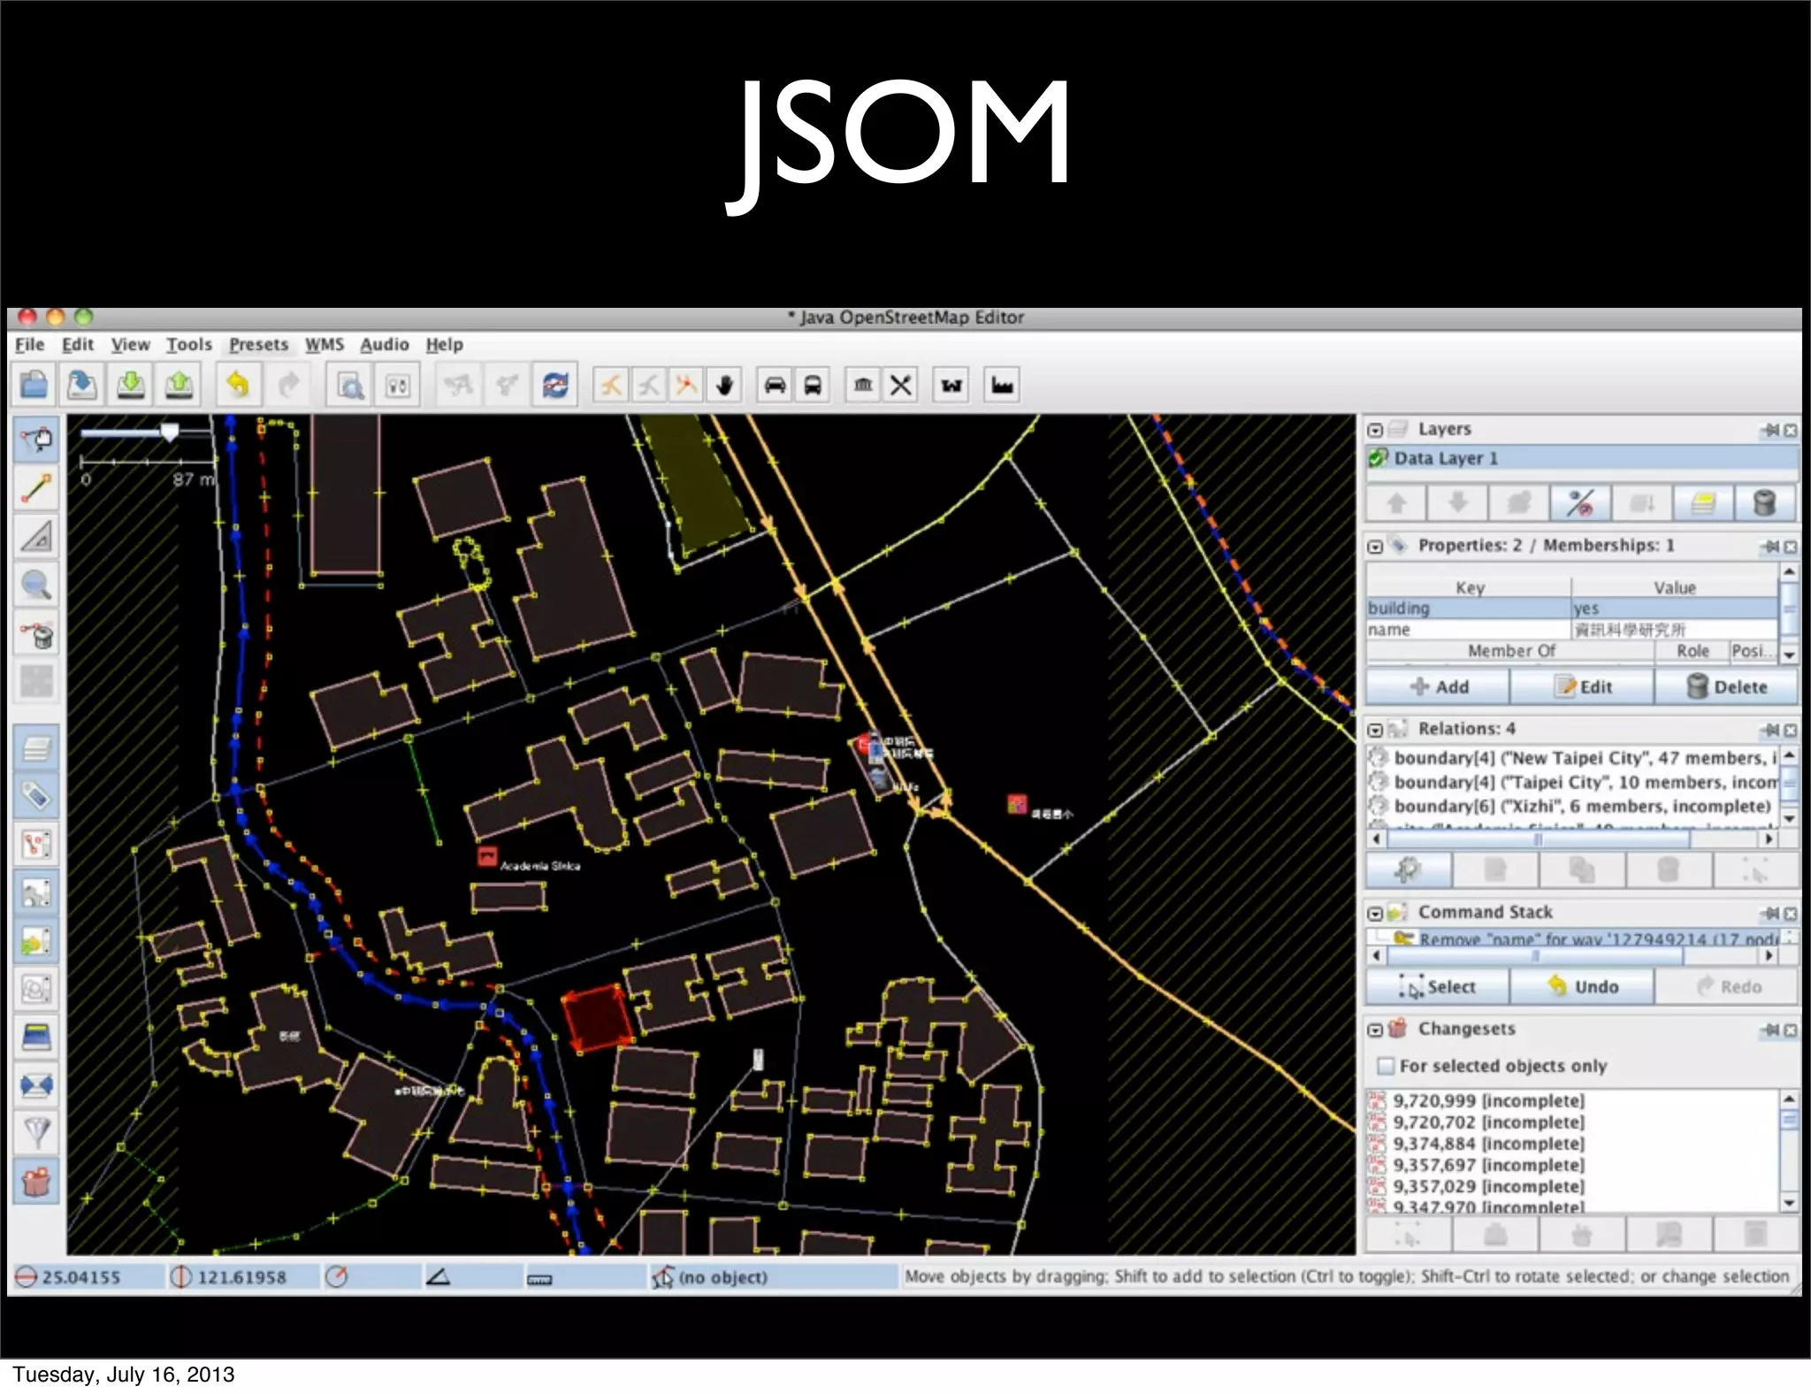Select the 'Taipei City' boundary relation
This screenshot has height=1394, width=1811.
point(1574,782)
